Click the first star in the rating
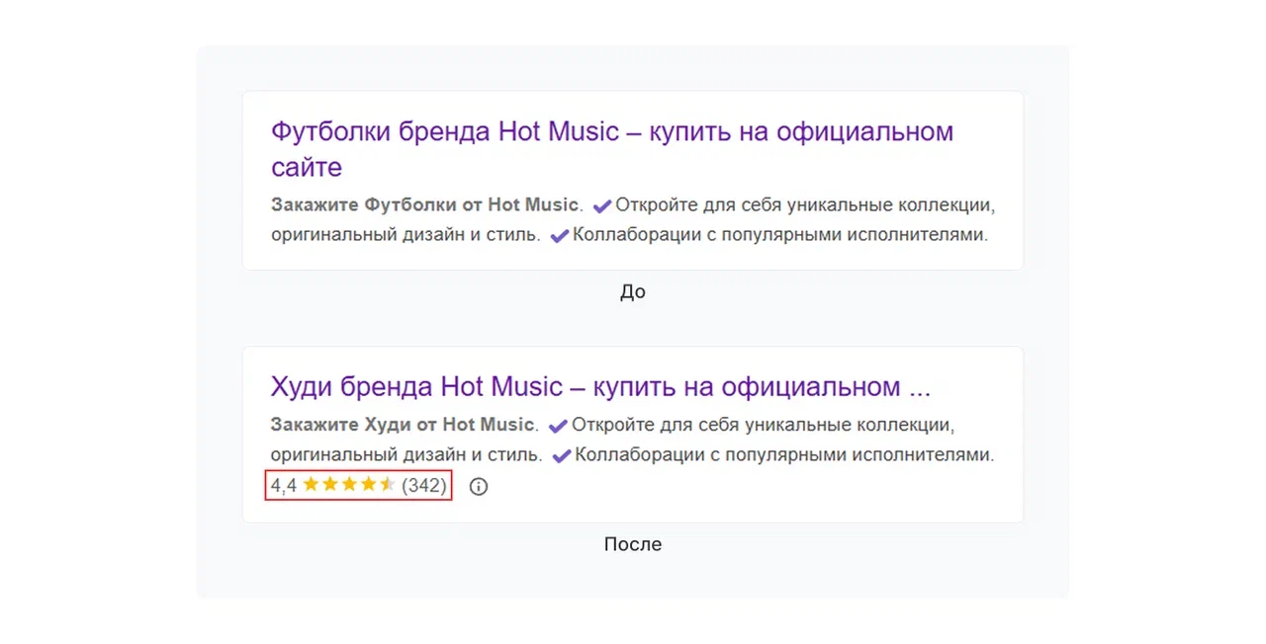This screenshot has height=644, width=1266. click(311, 485)
